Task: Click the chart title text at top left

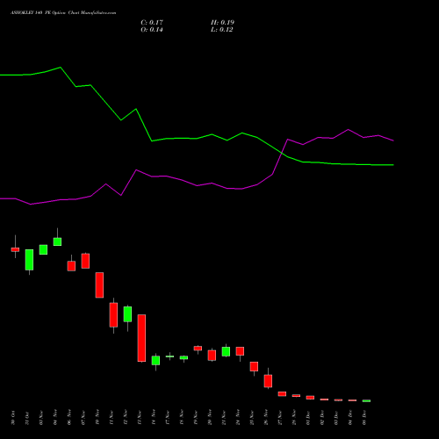Action: (x=63, y=13)
